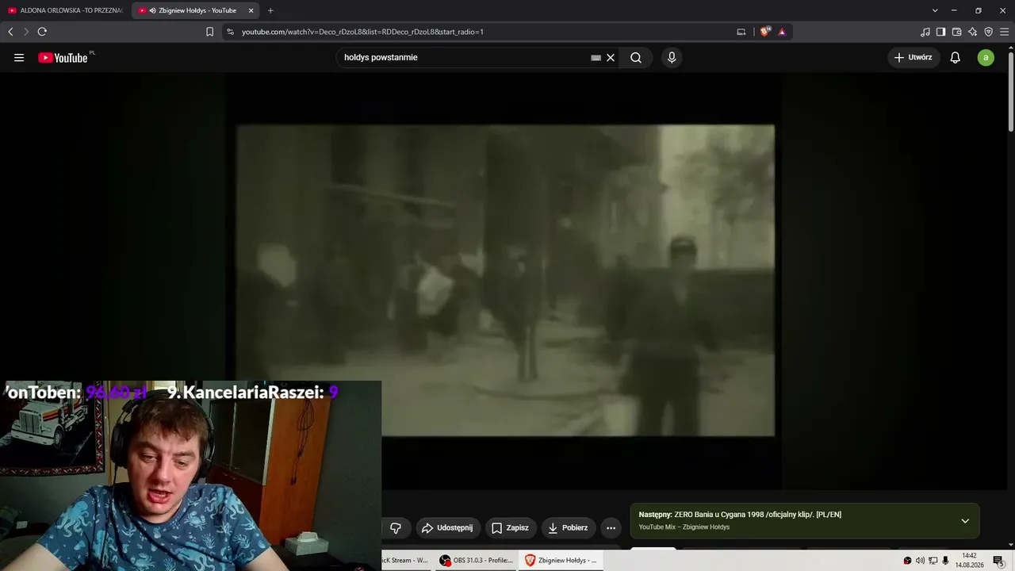The width and height of the screenshot is (1015, 571).
Task: Open site settings icon in address bar
Action: [230, 32]
